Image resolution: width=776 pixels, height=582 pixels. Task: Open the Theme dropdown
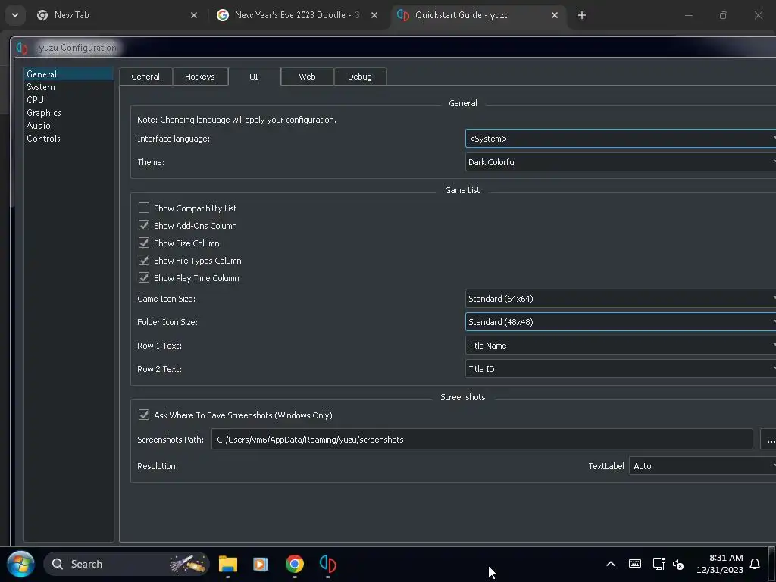coord(621,162)
